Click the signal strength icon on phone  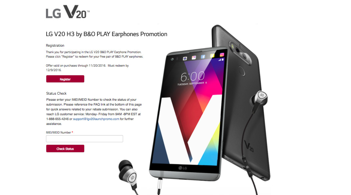tap(220, 60)
